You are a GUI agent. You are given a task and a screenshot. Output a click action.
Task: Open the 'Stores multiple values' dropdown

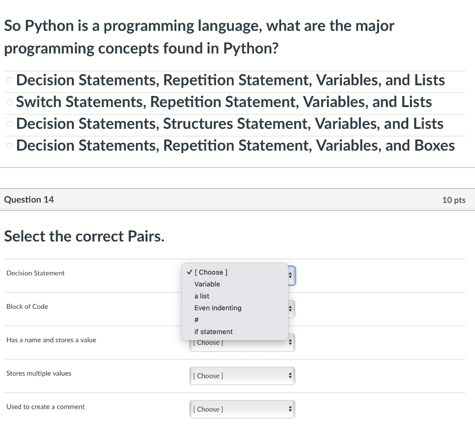point(242,376)
